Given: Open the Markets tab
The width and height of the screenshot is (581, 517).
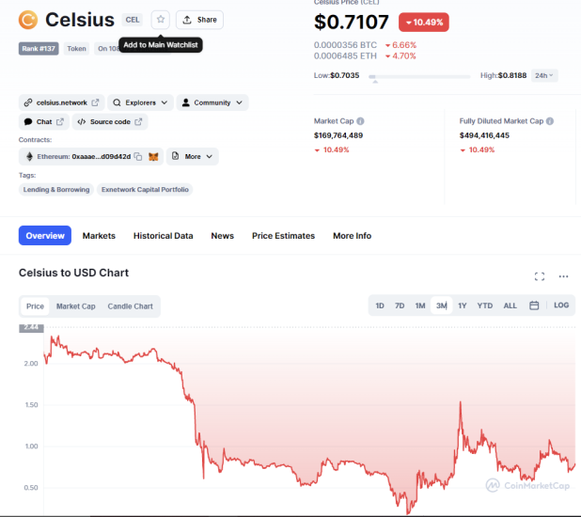Looking at the screenshot, I should coord(99,236).
